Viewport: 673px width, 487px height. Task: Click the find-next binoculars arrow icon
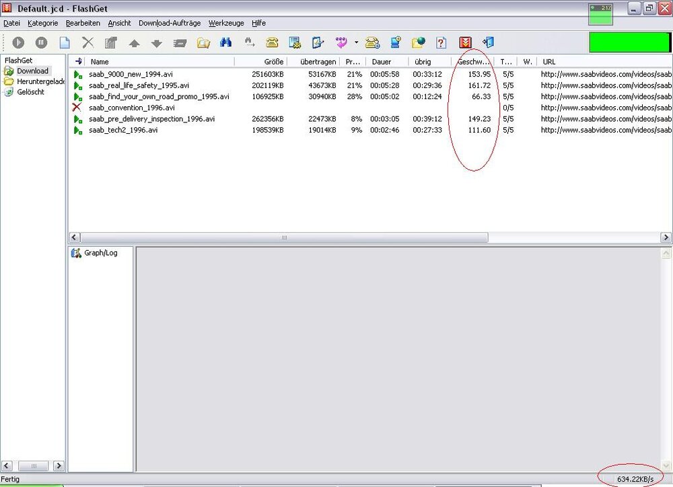tap(250, 42)
